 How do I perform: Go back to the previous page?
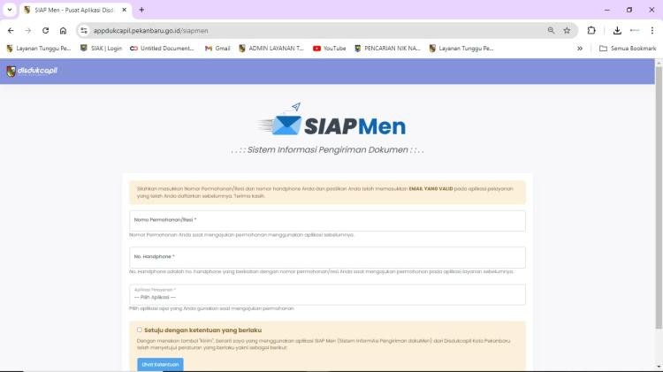(11, 30)
